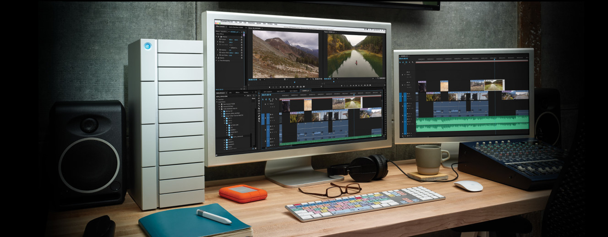Toggle the lock on the Video 3 track
608x237 pixels.
pos(265,104)
